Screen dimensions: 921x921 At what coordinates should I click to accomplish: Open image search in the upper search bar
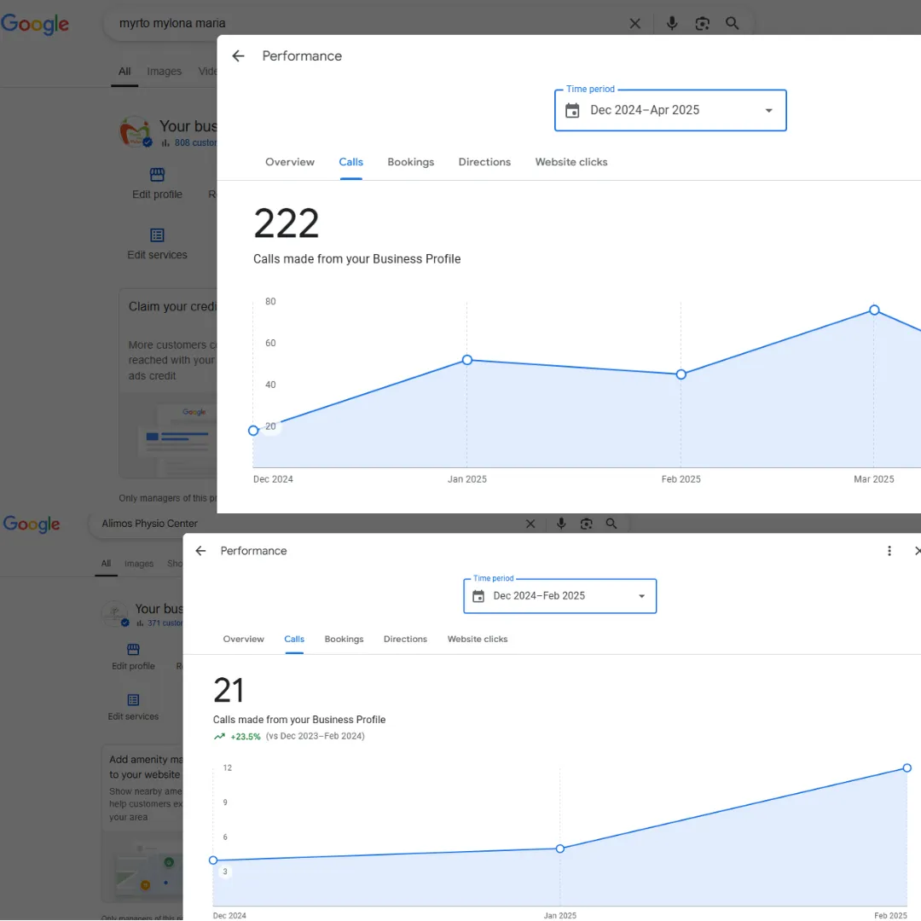click(702, 24)
